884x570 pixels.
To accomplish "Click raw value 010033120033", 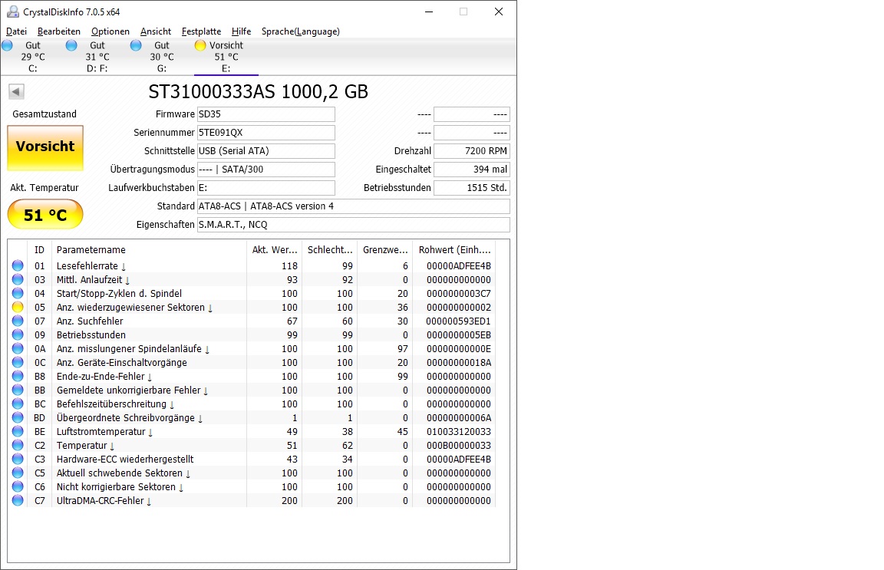I will coord(458,432).
